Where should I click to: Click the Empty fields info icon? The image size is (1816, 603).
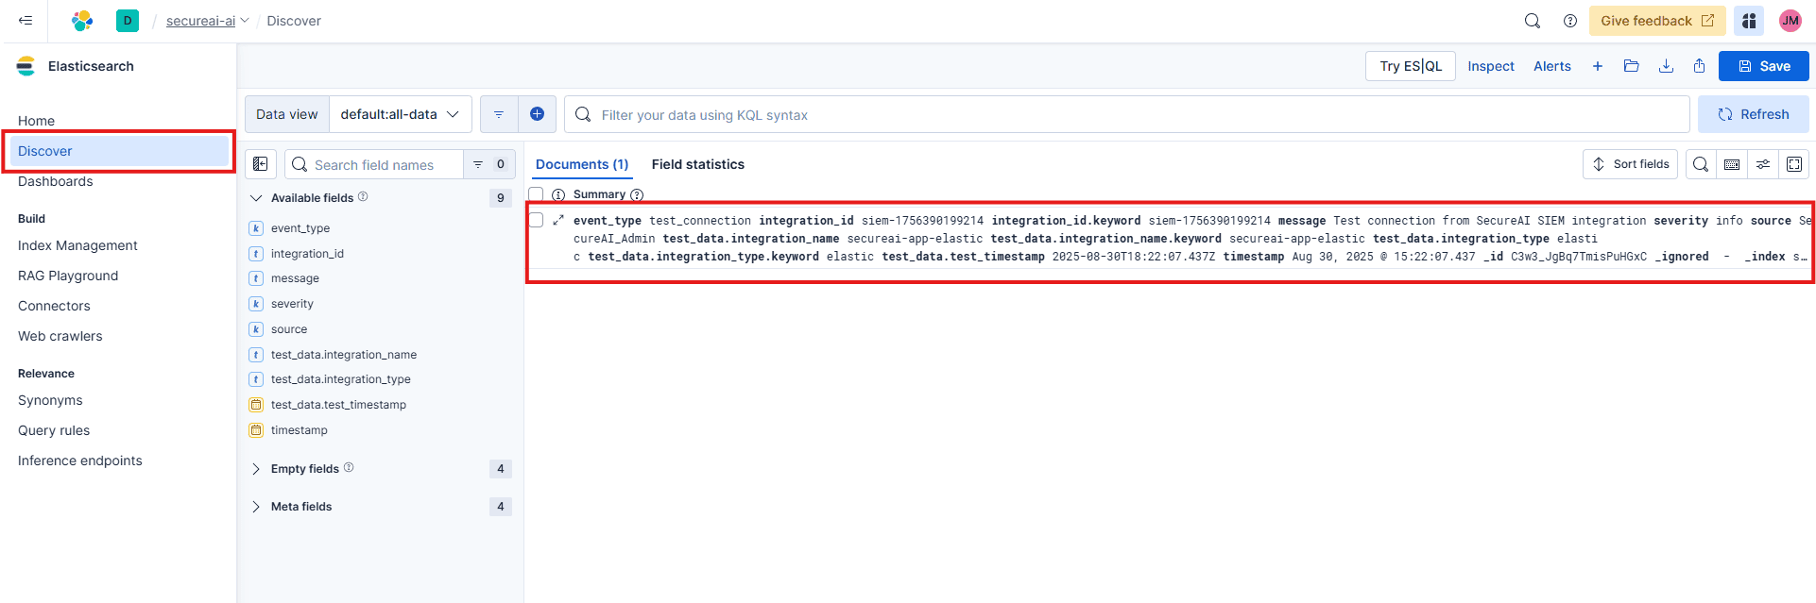pos(349,468)
